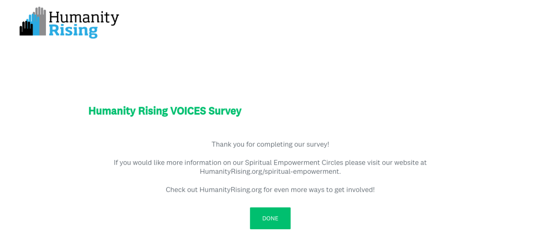Click "Thank you for completing our survey!" text
This screenshot has width=539, height=241.
click(270, 144)
